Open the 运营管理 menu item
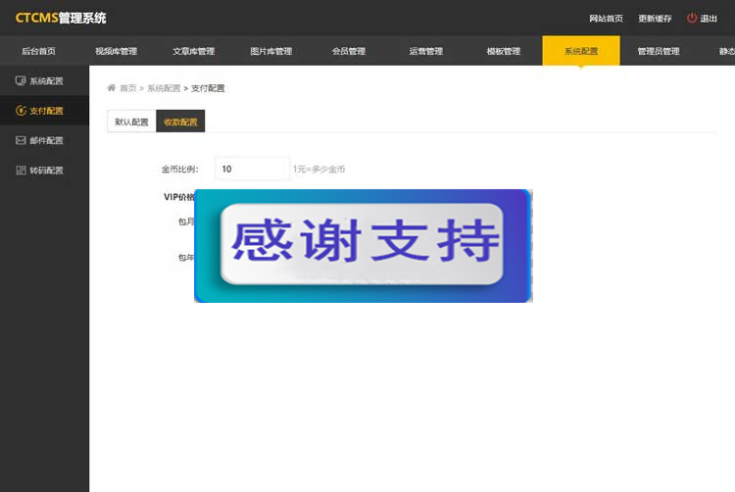Screen dimensions: 735x492 coord(425,51)
